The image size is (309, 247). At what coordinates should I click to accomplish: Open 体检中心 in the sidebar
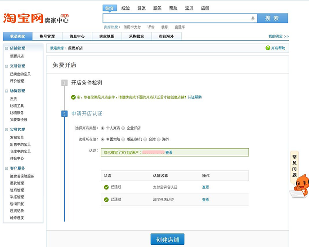17,158
